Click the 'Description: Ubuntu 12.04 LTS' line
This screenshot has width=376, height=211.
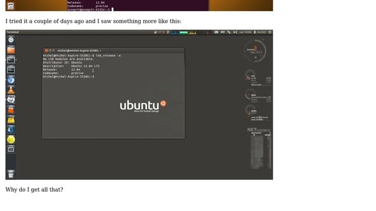click(x=71, y=66)
